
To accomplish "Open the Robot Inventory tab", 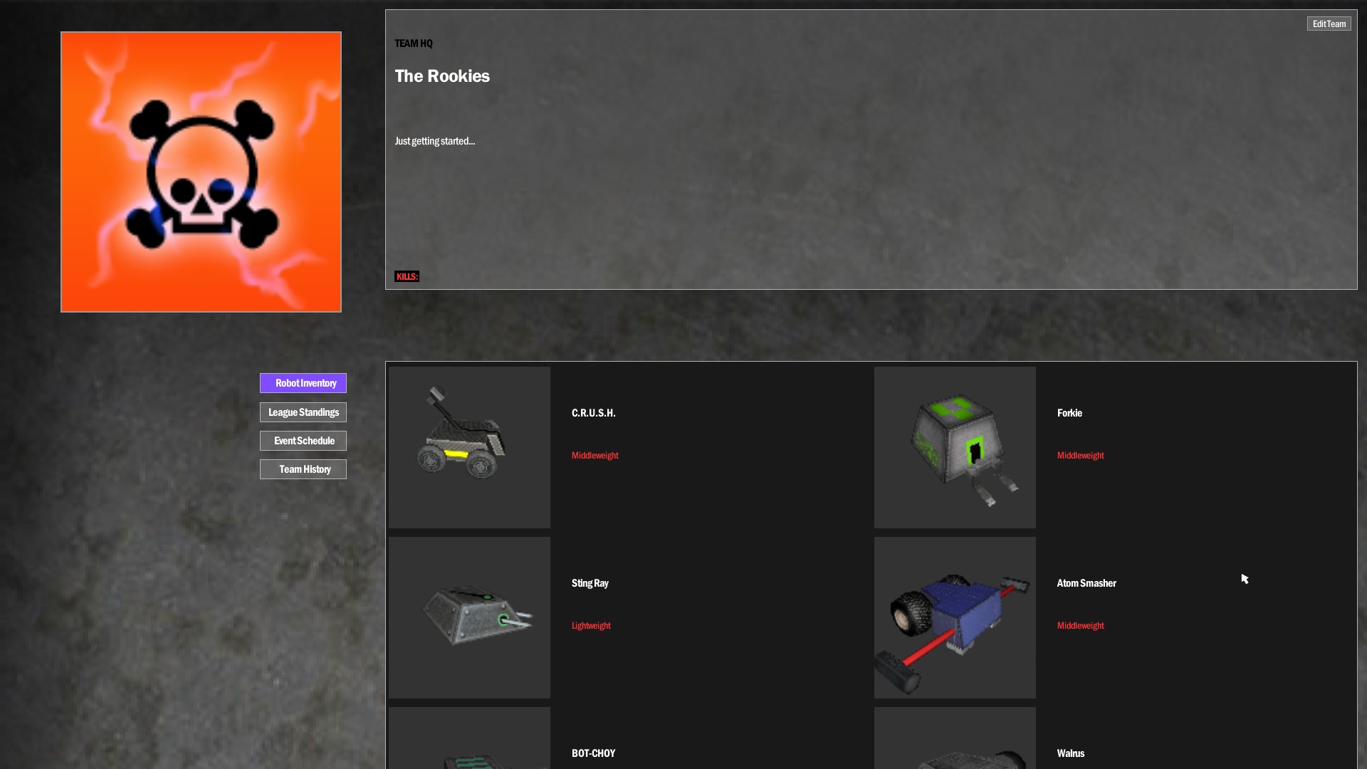I will (x=303, y=383).
